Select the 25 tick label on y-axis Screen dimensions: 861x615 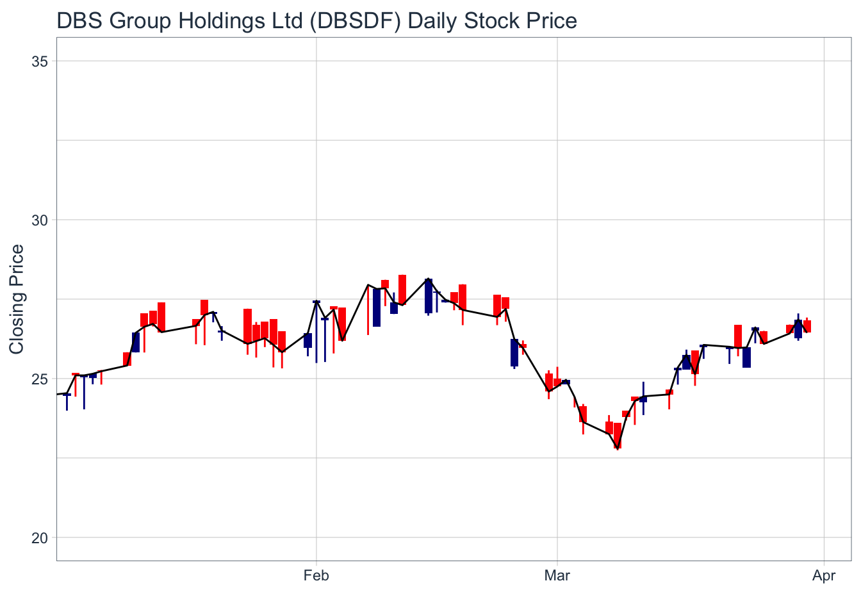(x=40, y=379)
